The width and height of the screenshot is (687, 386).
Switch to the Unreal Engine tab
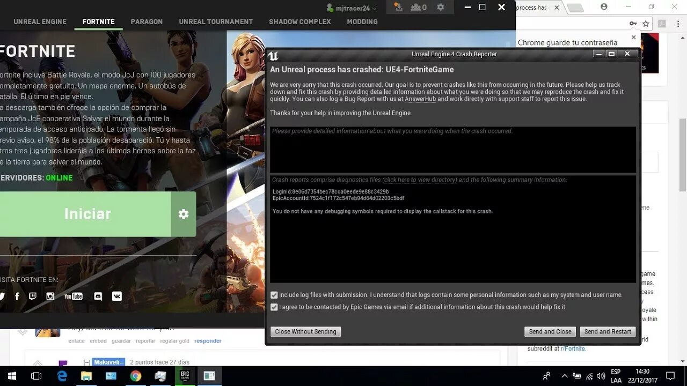pyautogui.click(x=40, y=21)
